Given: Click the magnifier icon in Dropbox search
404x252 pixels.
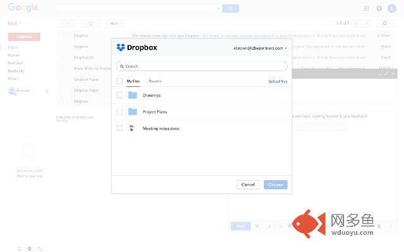Looking at the screenshot, I should 122,66.
